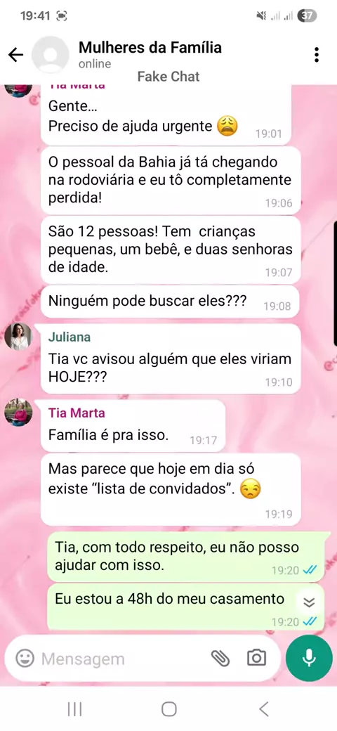
Task: Tap the Juliana sender name
Action: click(x=70, y=337)
